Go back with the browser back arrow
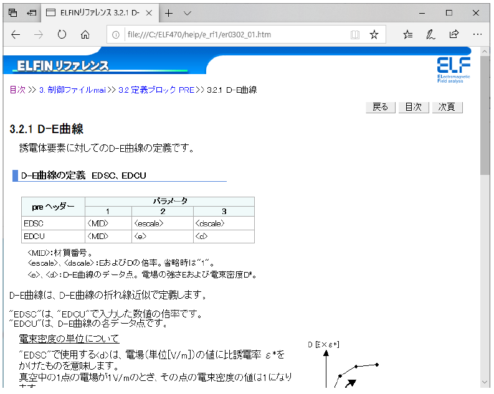The height and width of the screenshot is (394, 494). click(x=16, y=35)
